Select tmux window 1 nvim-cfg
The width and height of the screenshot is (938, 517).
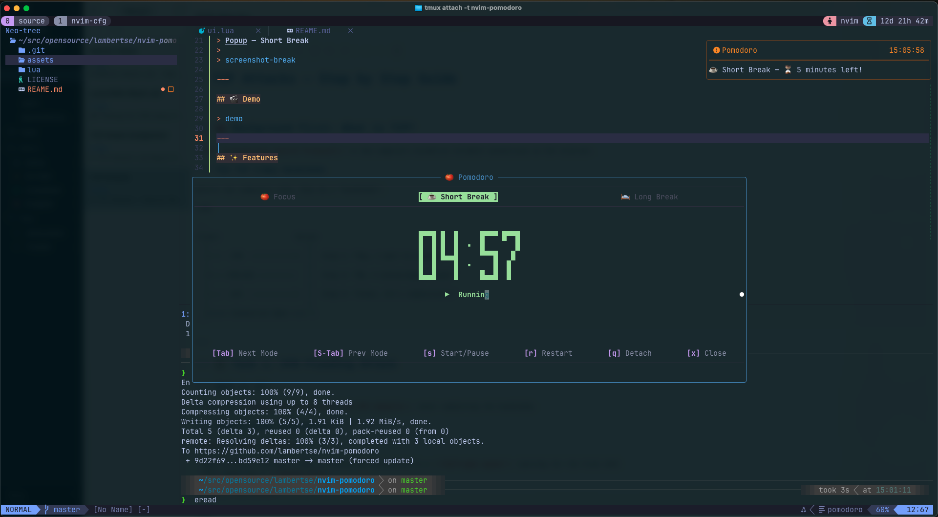(x=82, y=21)
